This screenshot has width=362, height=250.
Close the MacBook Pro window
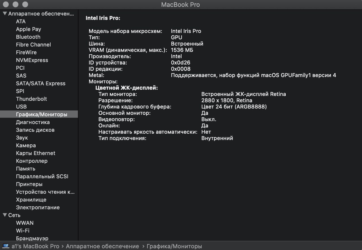[x=6, y=5]
